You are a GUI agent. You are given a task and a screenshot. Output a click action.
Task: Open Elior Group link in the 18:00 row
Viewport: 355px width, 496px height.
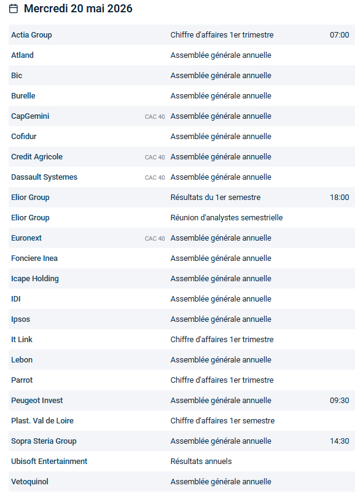[30, 198]
